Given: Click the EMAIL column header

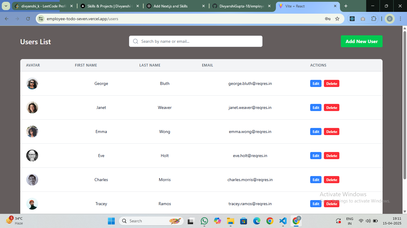Looking at the screenshot, I should [x=207, y=65].
